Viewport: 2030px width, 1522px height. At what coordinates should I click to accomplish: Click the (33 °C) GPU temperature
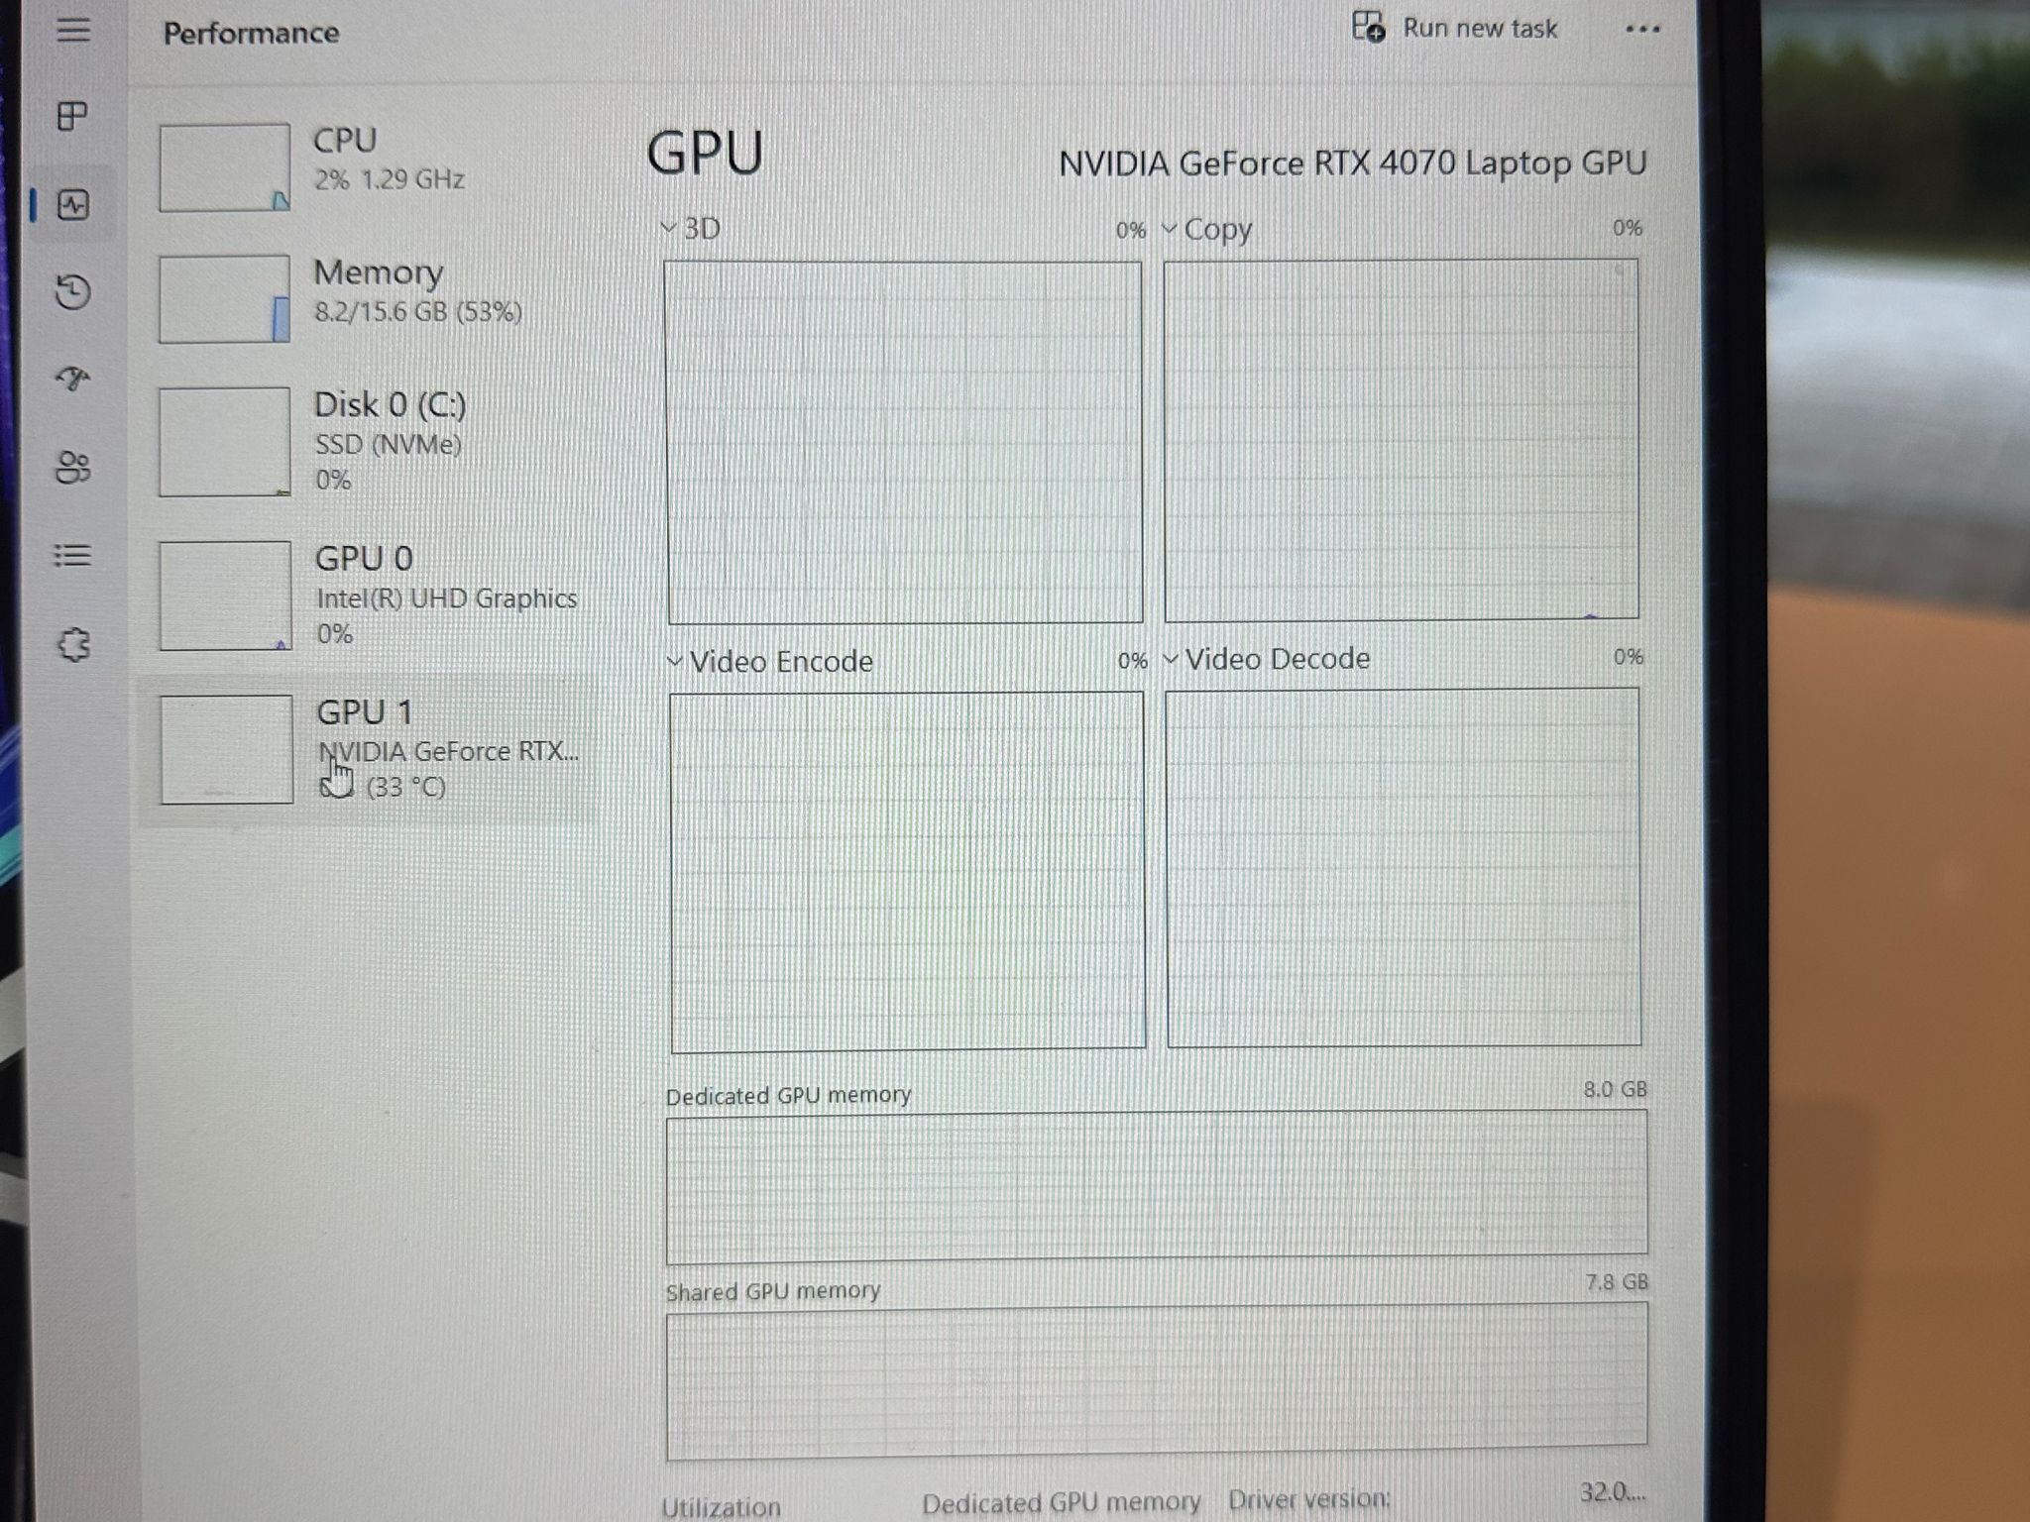click(x=406, y=788)
